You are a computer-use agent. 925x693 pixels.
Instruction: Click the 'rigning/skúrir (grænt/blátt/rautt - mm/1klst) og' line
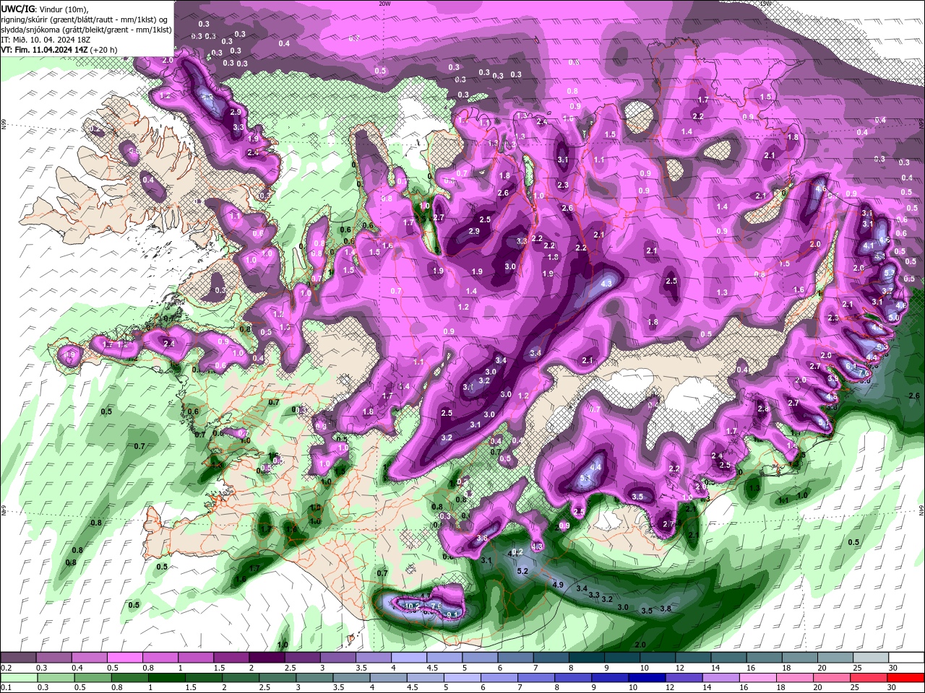point(85,19)
